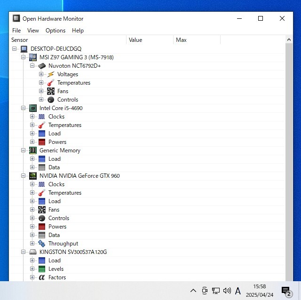Click the thermometer icon under Nuvoton NCT6792D+
Image resolution: width=301 pixels, height=300 pixels.
pyautogui.click(x=51, y=83)
